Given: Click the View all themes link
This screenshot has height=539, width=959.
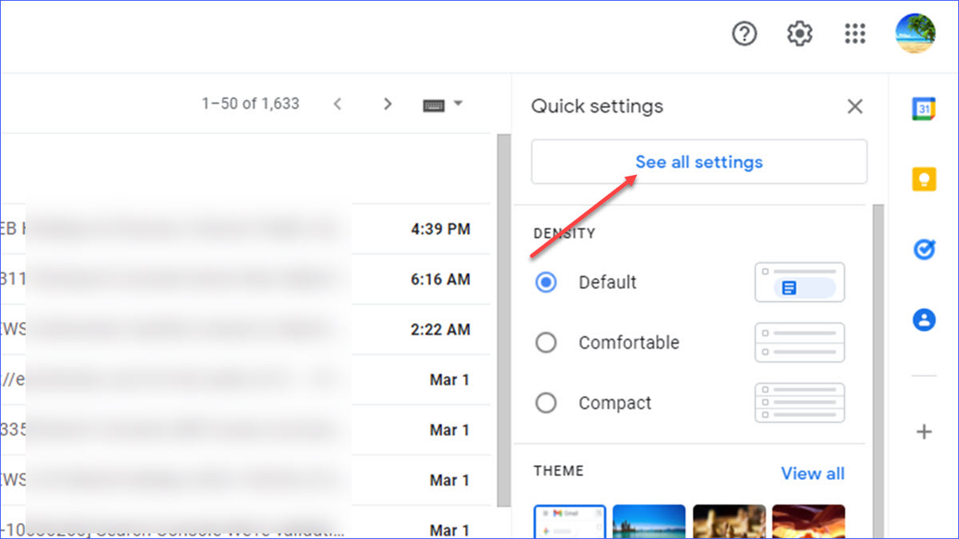Looking at the screenshot, I should (812, 474).
